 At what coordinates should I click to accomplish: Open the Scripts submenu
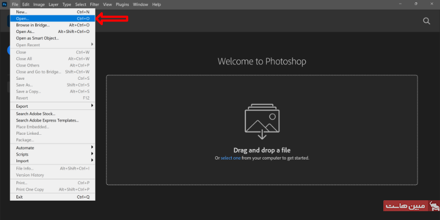click(x=52, y=154)
